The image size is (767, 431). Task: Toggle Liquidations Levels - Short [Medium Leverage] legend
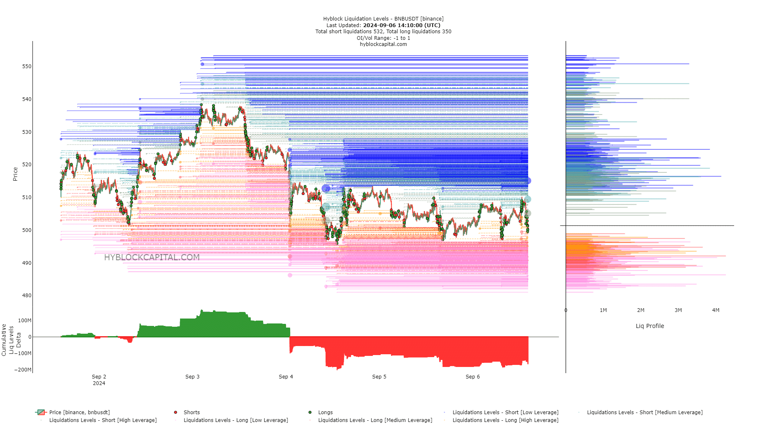pyautogui.click(x=640, y=412)
